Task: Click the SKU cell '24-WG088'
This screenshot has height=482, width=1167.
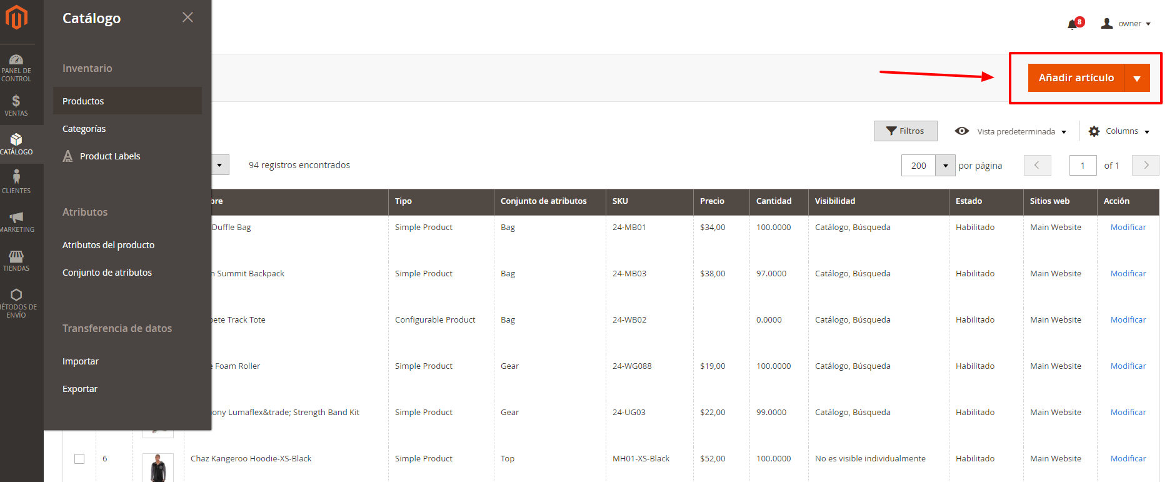Action: (632, 366)
